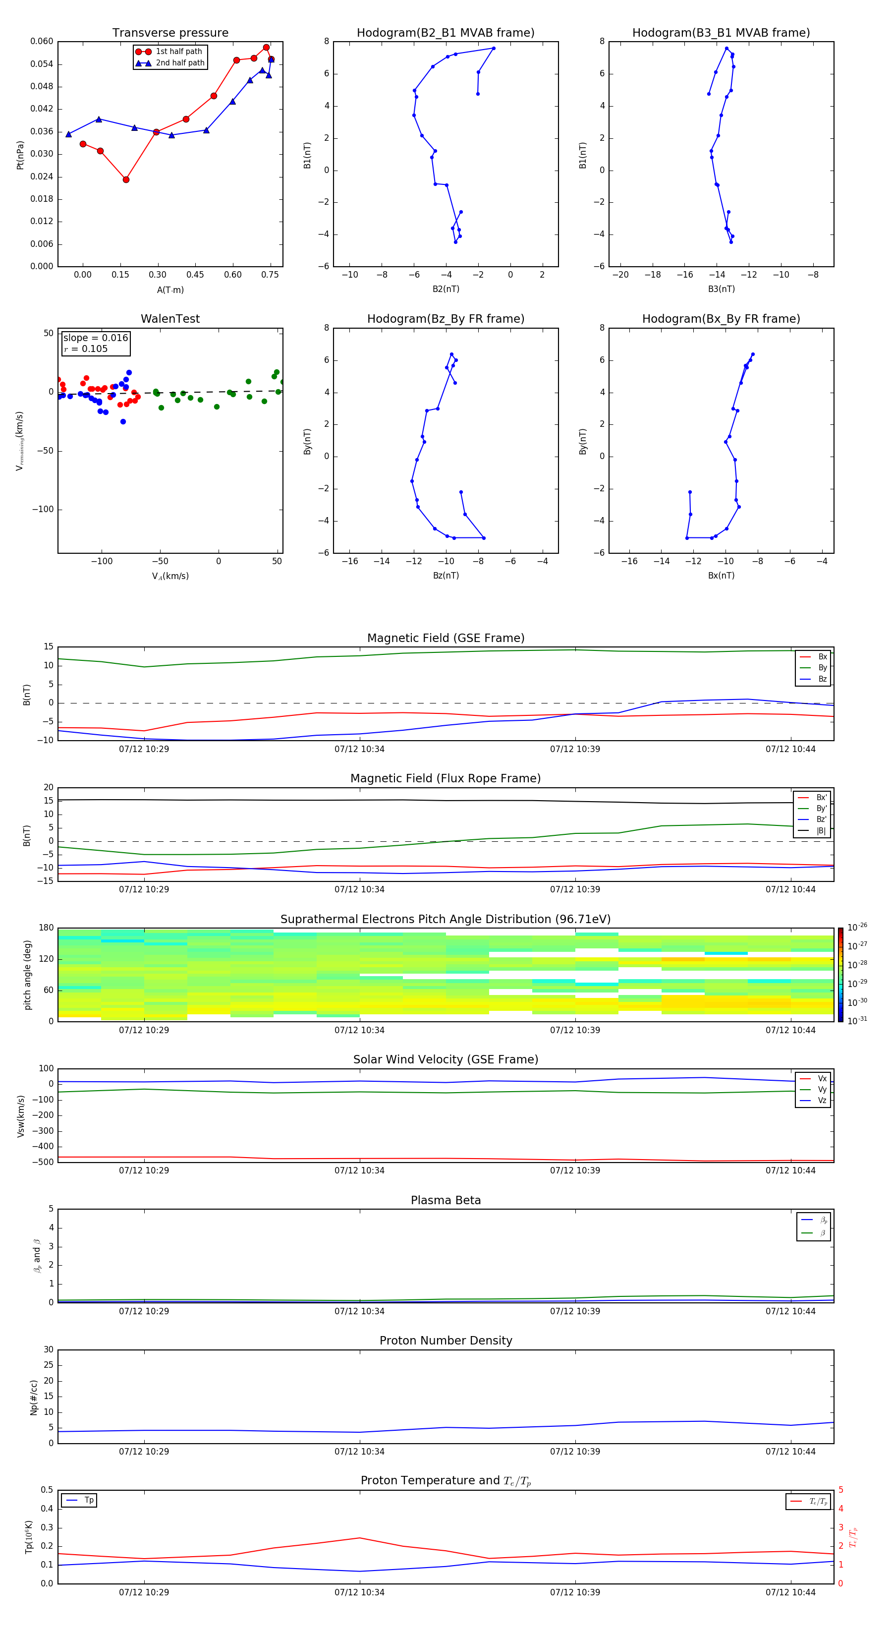This screenshot has height=1636, width=892.
Task: Click the "A(T·m)" x-axis label
Action: coord(170,290)
